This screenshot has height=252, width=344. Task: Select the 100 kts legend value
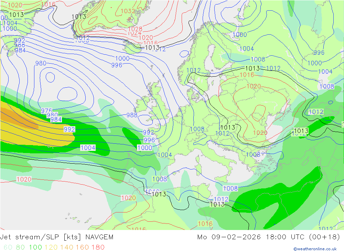(35, 247)
